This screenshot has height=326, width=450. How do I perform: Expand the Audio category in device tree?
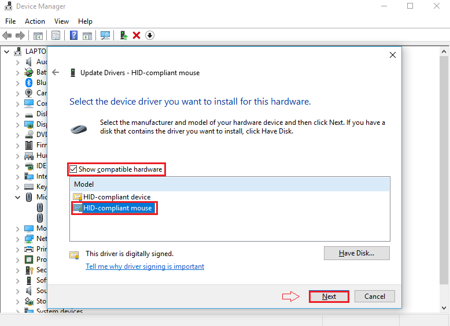click(17, 62)
